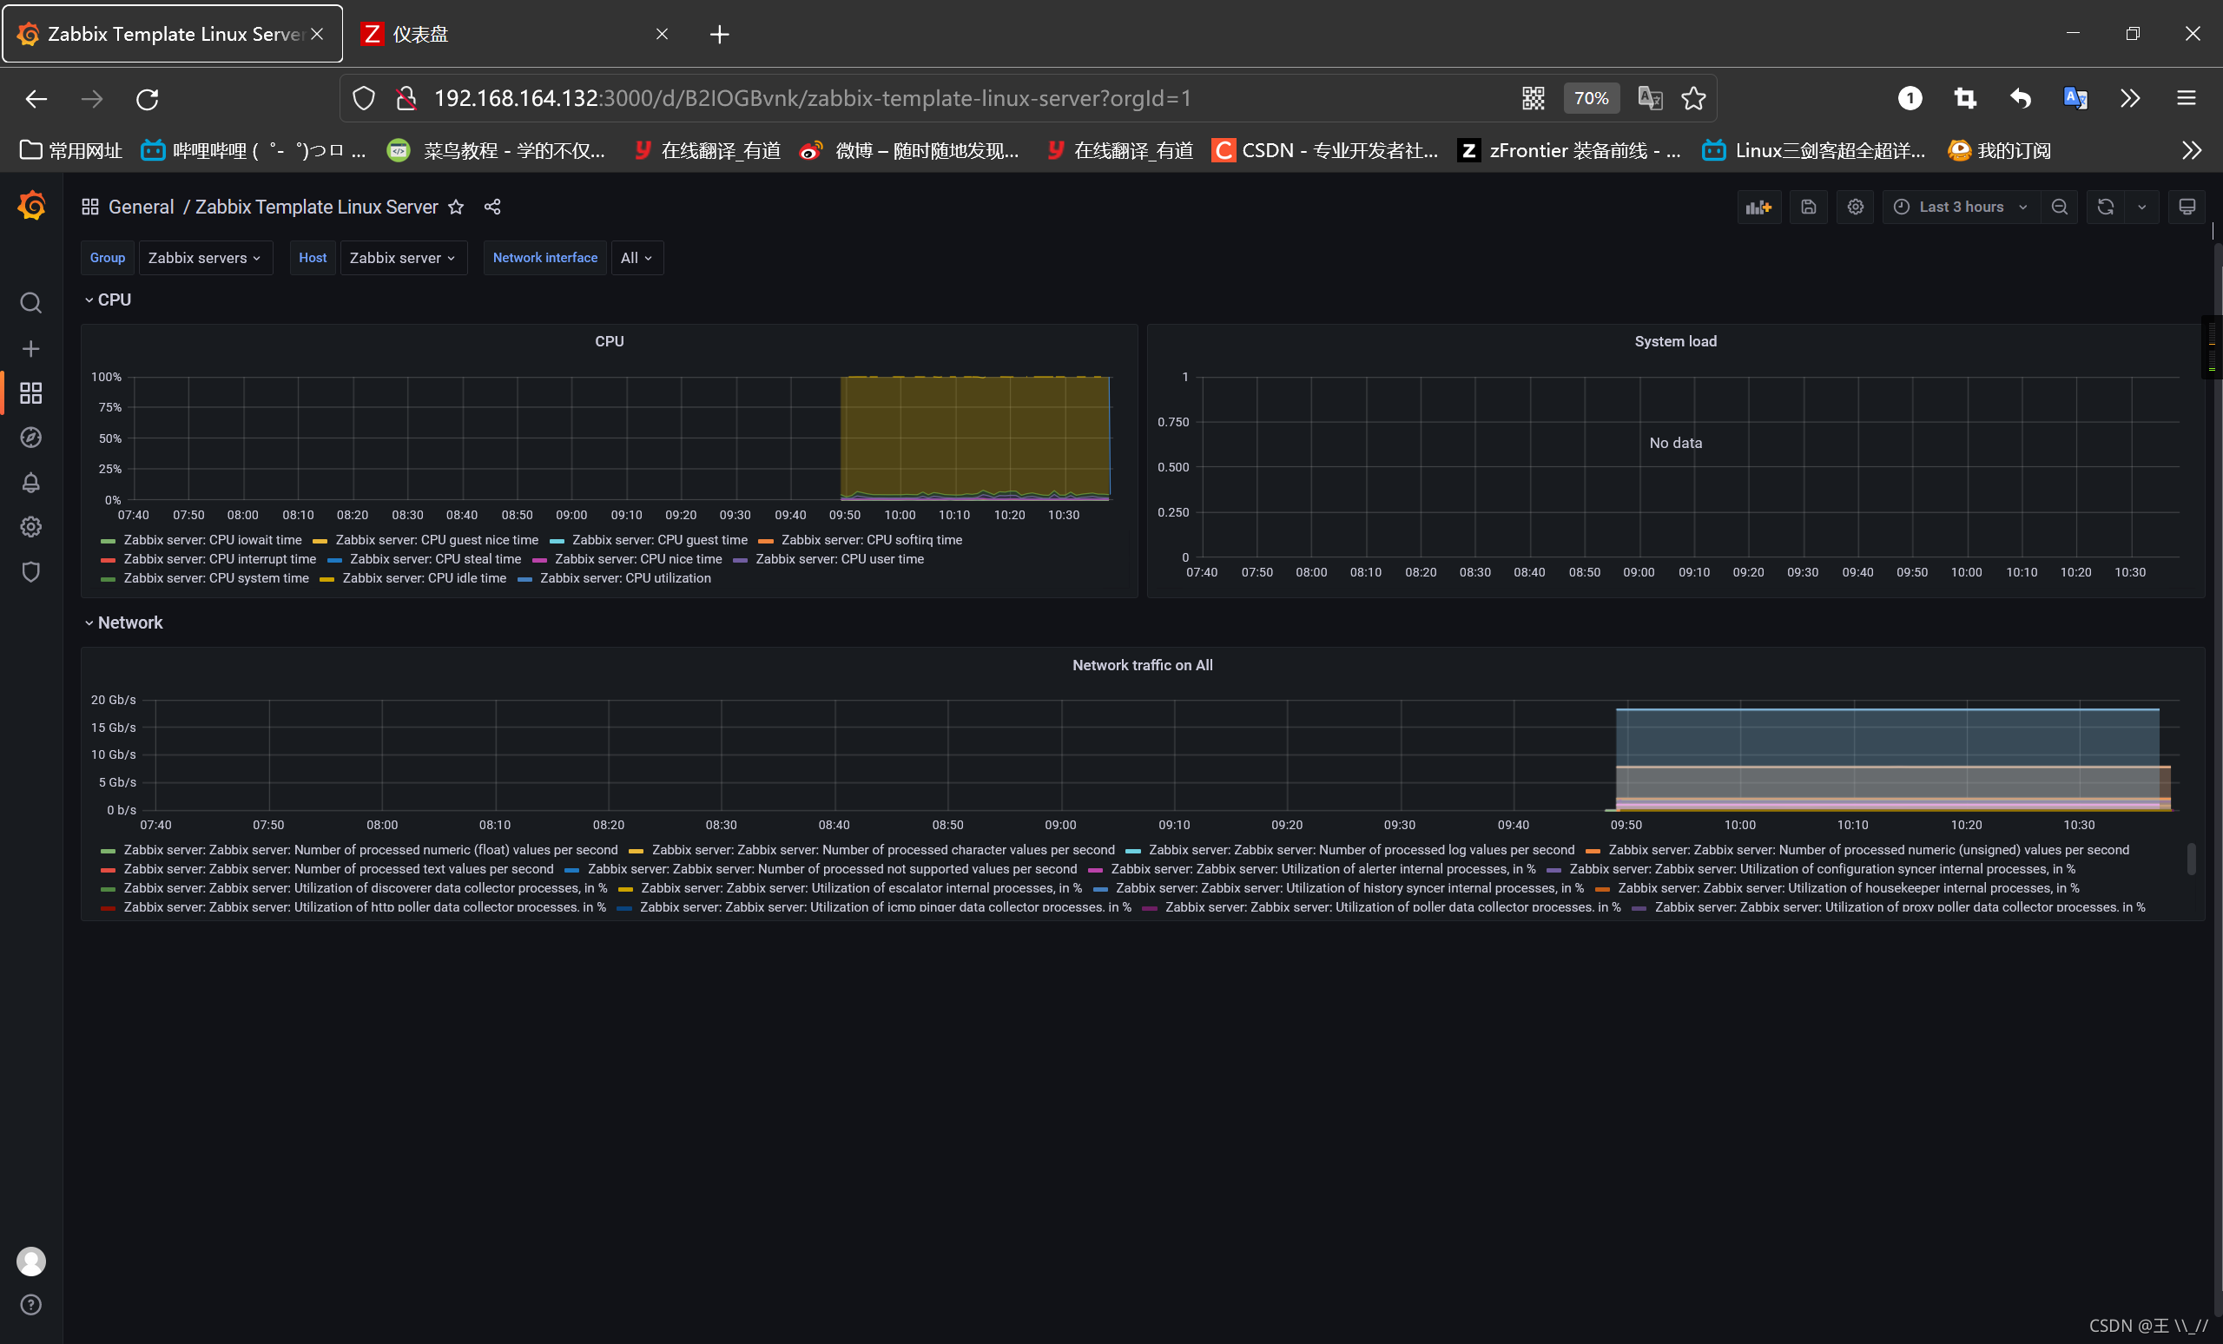Select CPU nice time legend color swatch
This screenshot has width=2223, height=1344.
coord(539,559)
